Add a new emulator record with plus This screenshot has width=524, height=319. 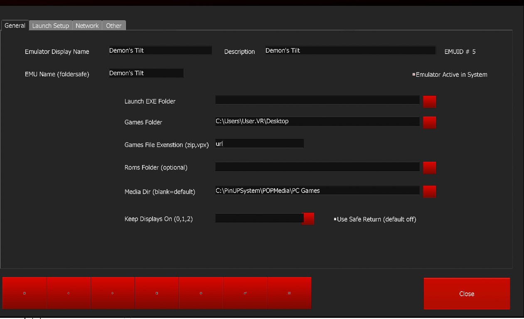(201, 293)
